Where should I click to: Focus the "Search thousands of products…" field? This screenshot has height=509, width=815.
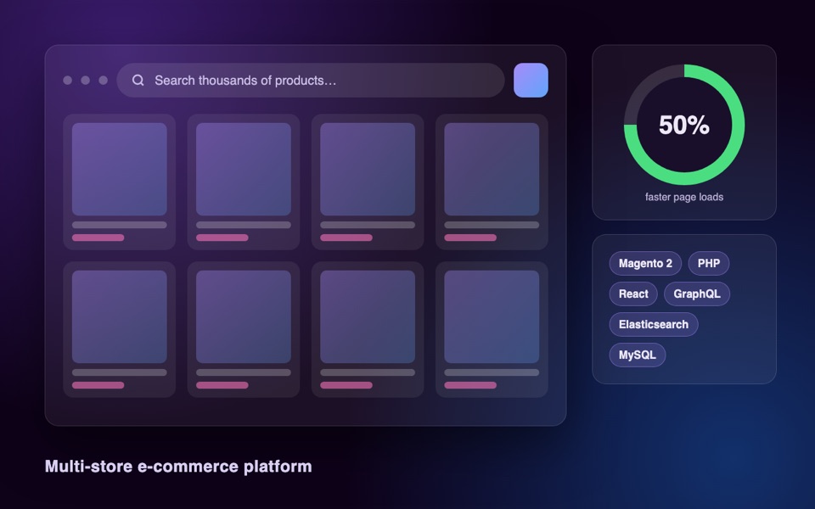[x=311, y=80]
